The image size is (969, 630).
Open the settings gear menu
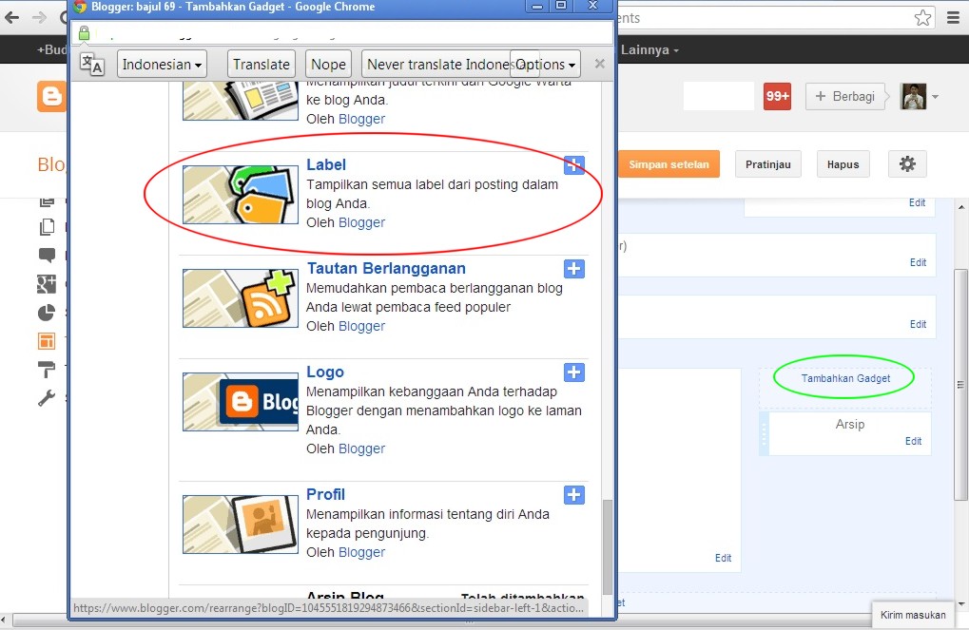pos(907,164)
